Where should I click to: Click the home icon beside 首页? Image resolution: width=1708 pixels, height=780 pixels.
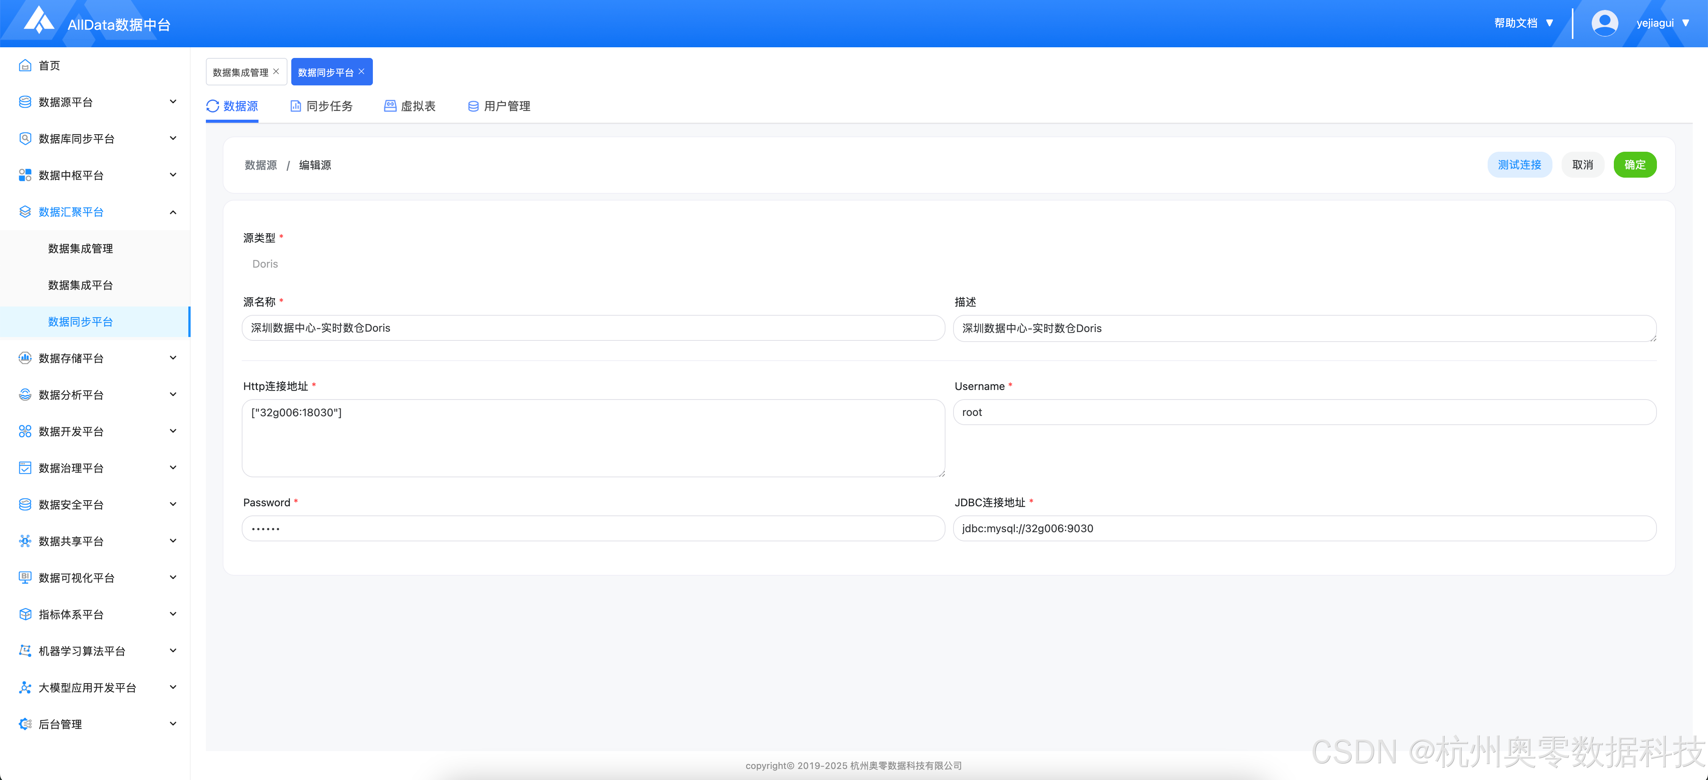tap(25, 65)
